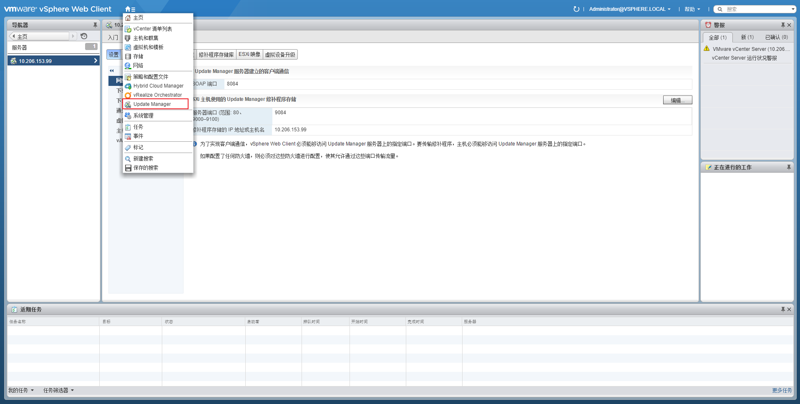This screenshot has width=800, height=404.
Task: Open 更多任务 at the bottom right
Action: point(782,390)
